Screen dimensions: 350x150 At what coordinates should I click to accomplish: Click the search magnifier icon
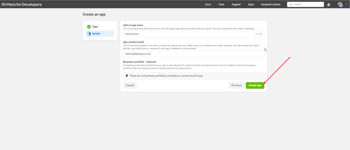tap(291, 4)
